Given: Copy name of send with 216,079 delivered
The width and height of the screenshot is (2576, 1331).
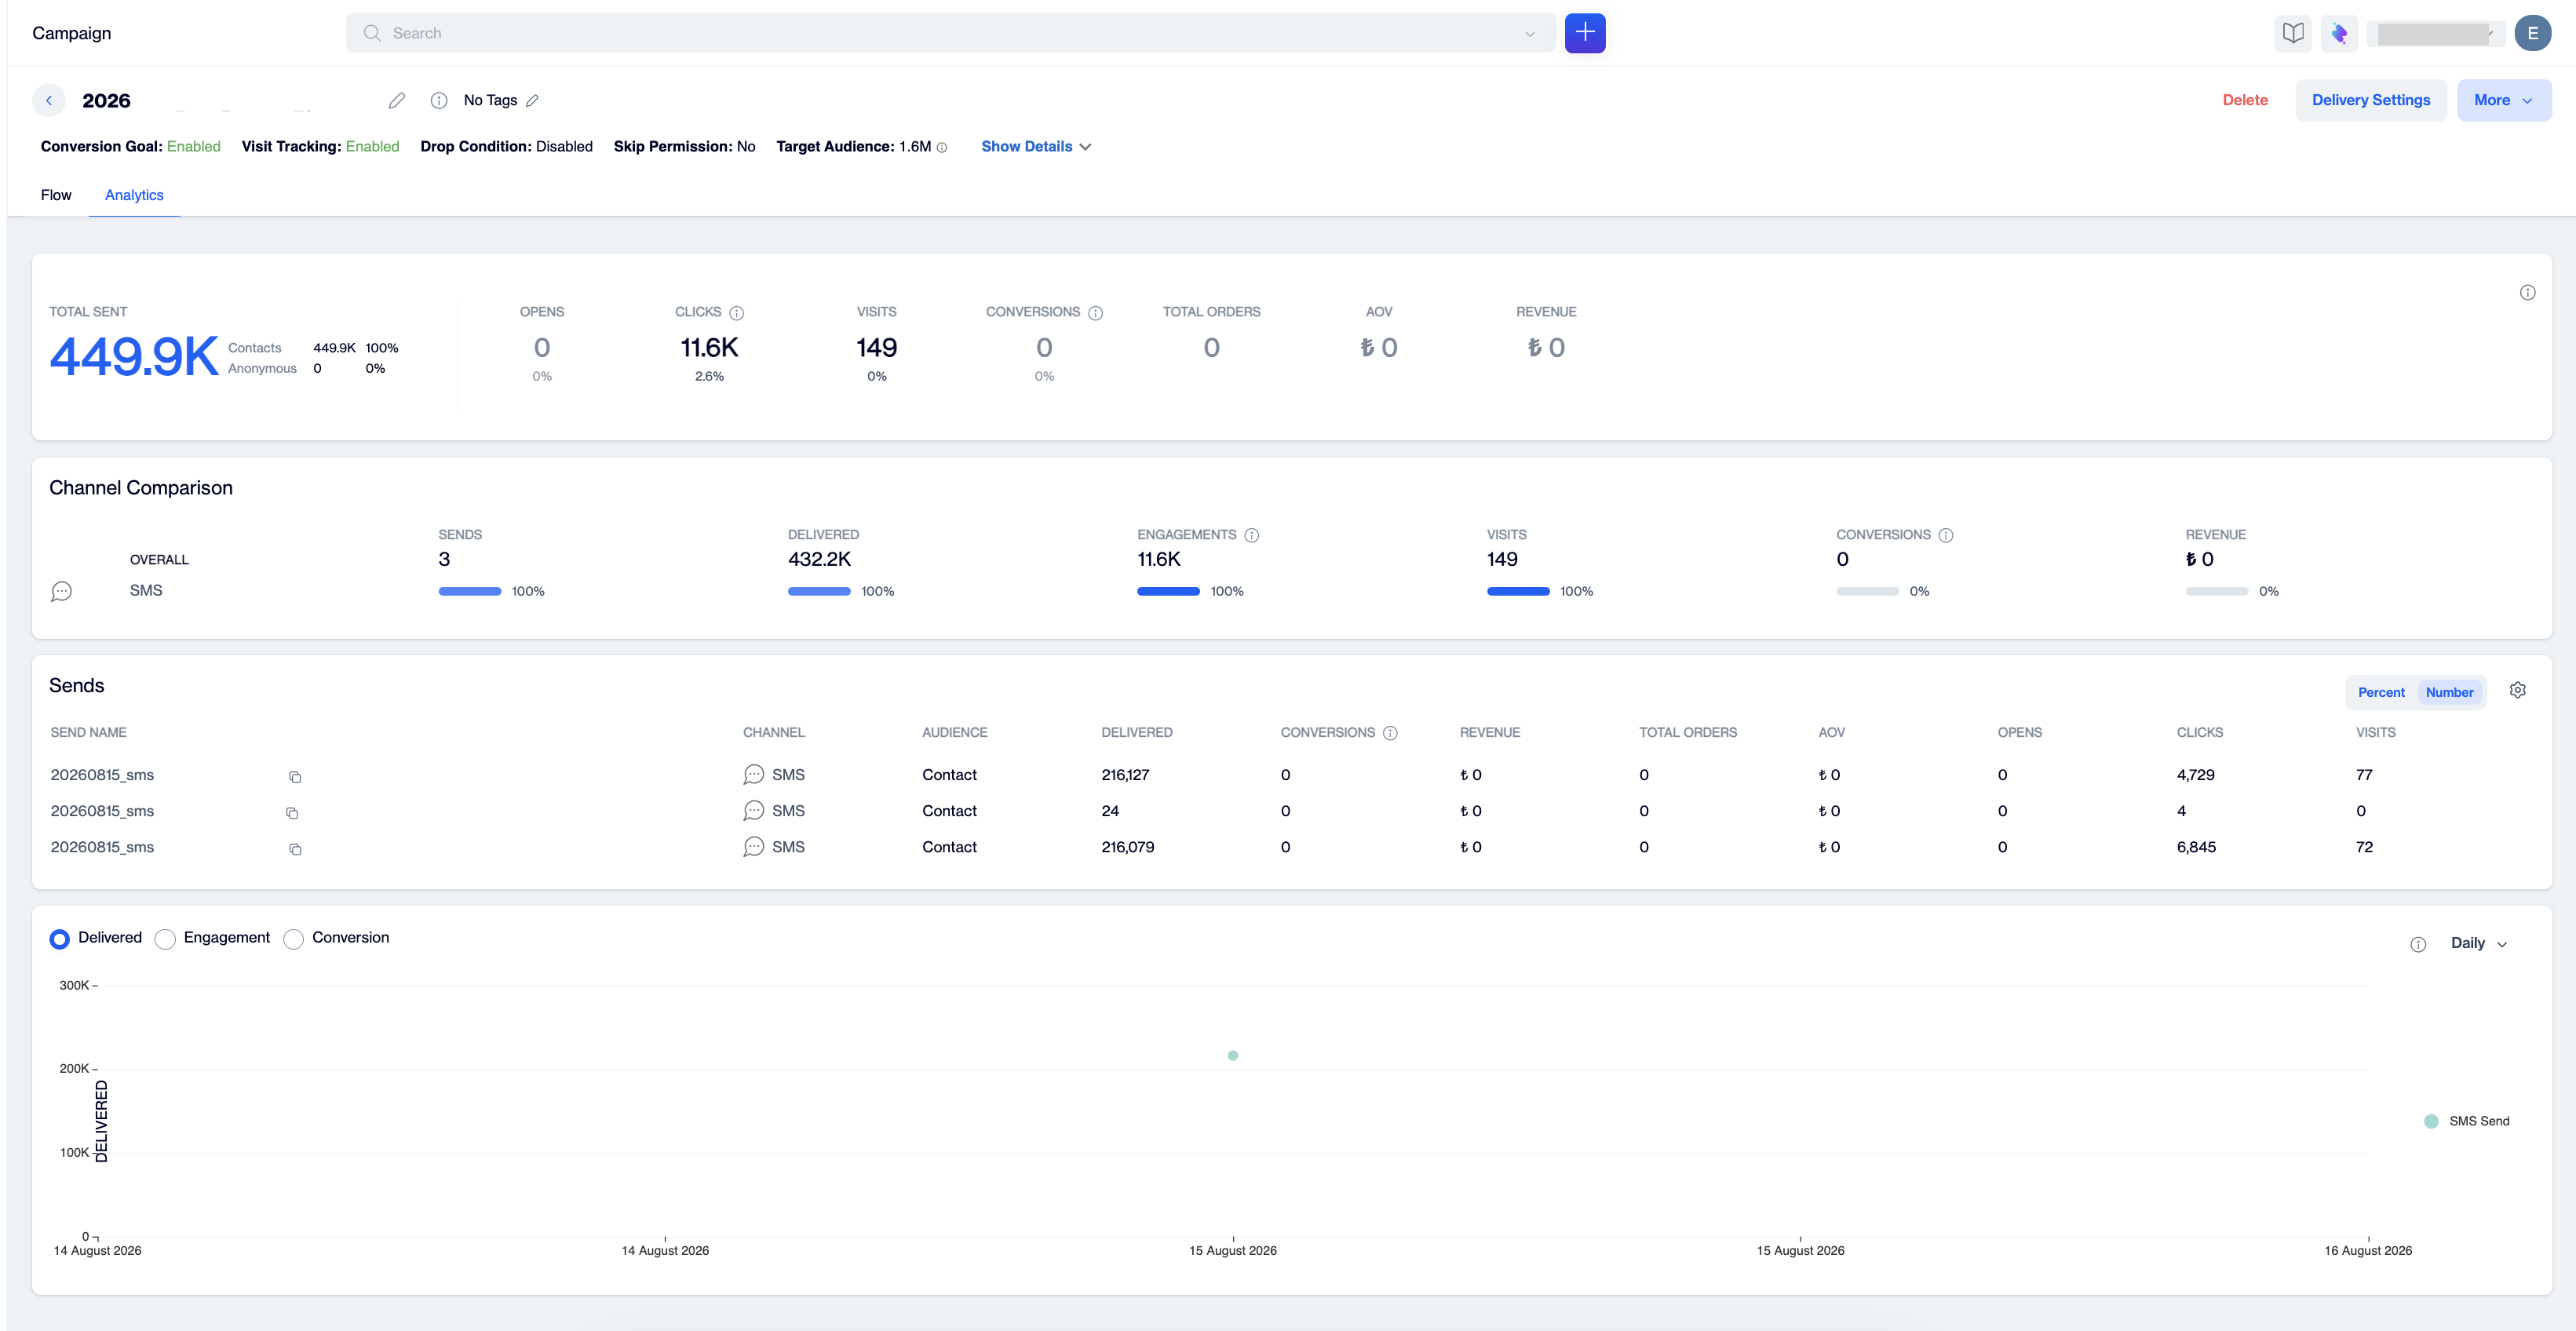Looking at the screenshot, I should (295, 849).
